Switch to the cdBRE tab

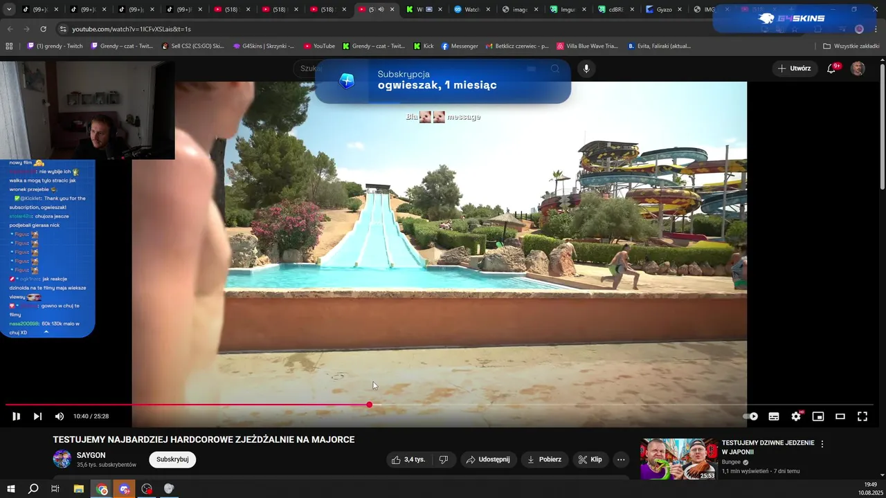(616, 10)
